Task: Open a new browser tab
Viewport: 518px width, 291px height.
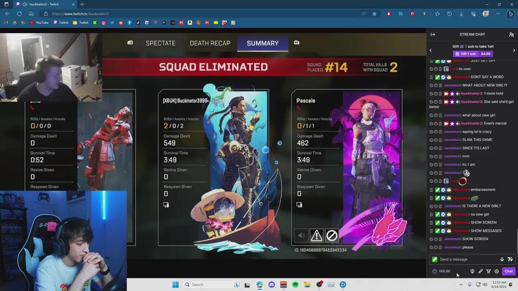Action: (82, 4)
